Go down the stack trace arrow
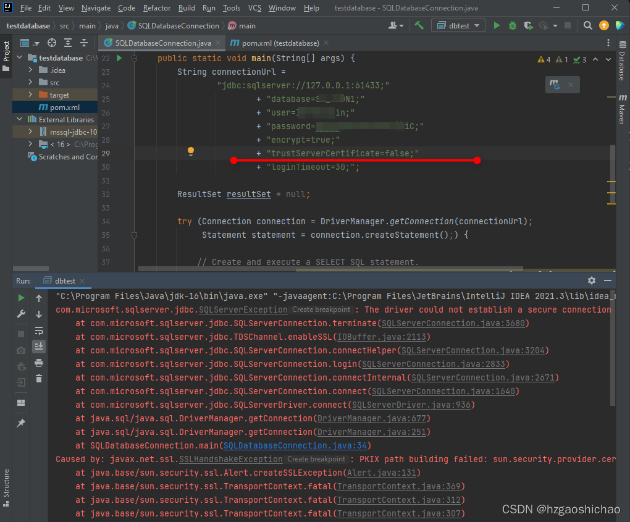 pyautogui.click(x=39, y=314)
